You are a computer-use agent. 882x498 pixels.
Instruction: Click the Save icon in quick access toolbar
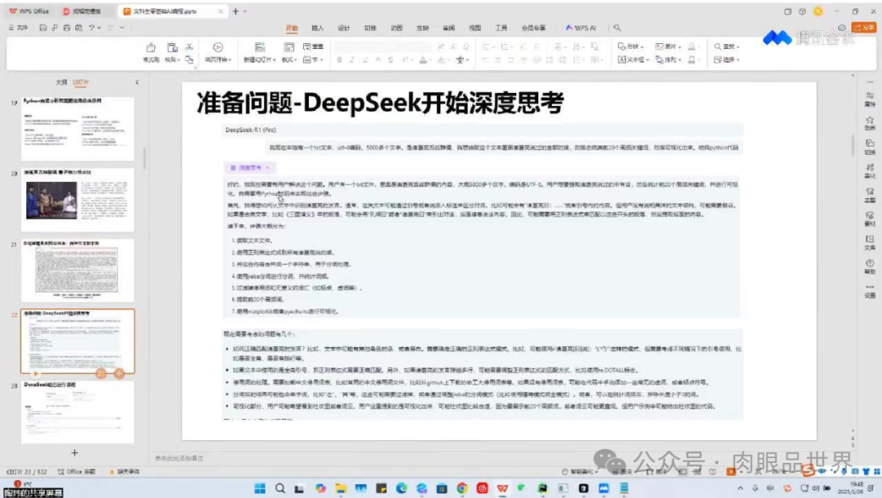click(42, 28)
